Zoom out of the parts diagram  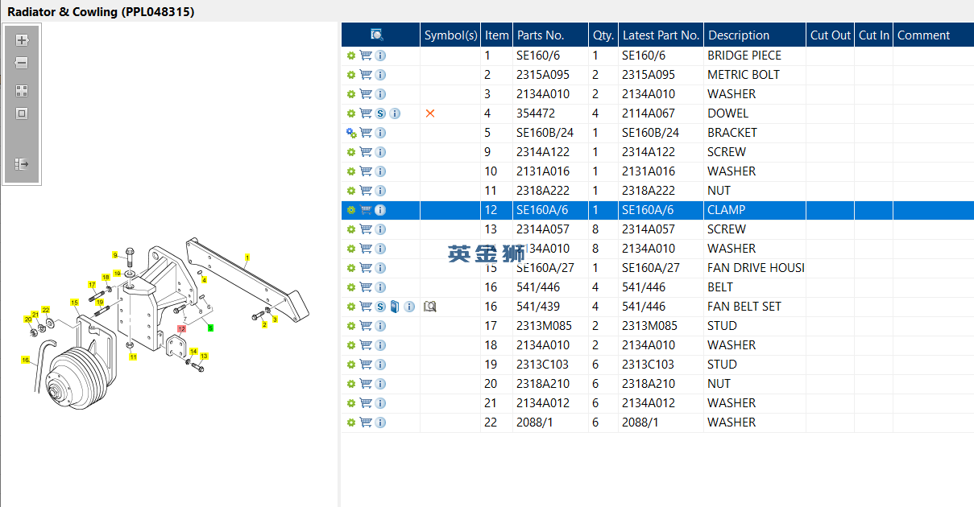(x=22, y=63)
